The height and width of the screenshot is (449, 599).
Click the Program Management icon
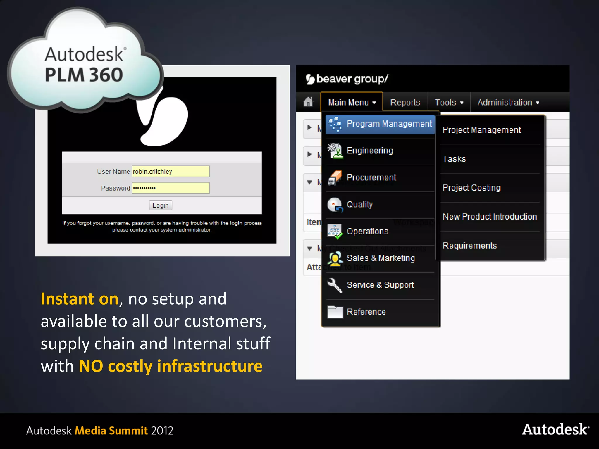[x=335, y=124]
